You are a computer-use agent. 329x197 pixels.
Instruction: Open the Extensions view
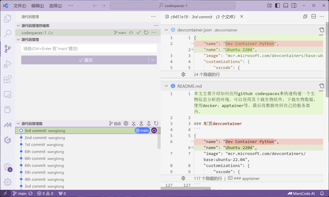(x=8, y=79)
